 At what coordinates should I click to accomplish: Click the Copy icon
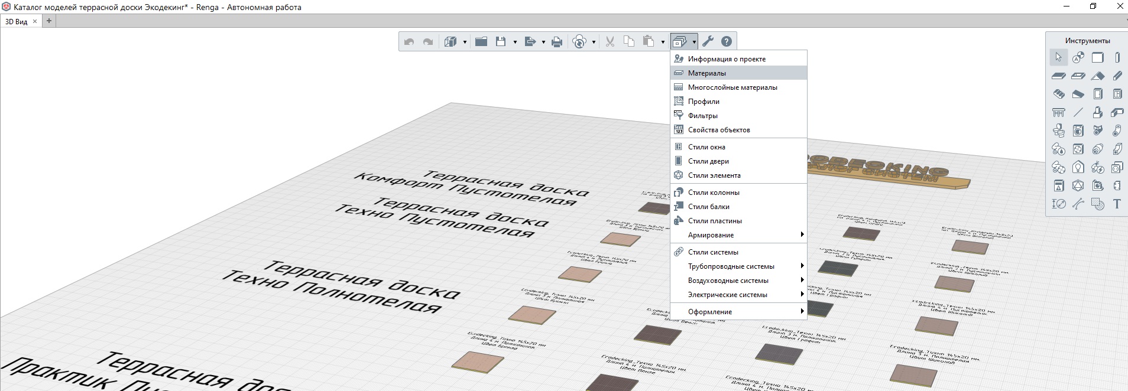coord(629,41)
